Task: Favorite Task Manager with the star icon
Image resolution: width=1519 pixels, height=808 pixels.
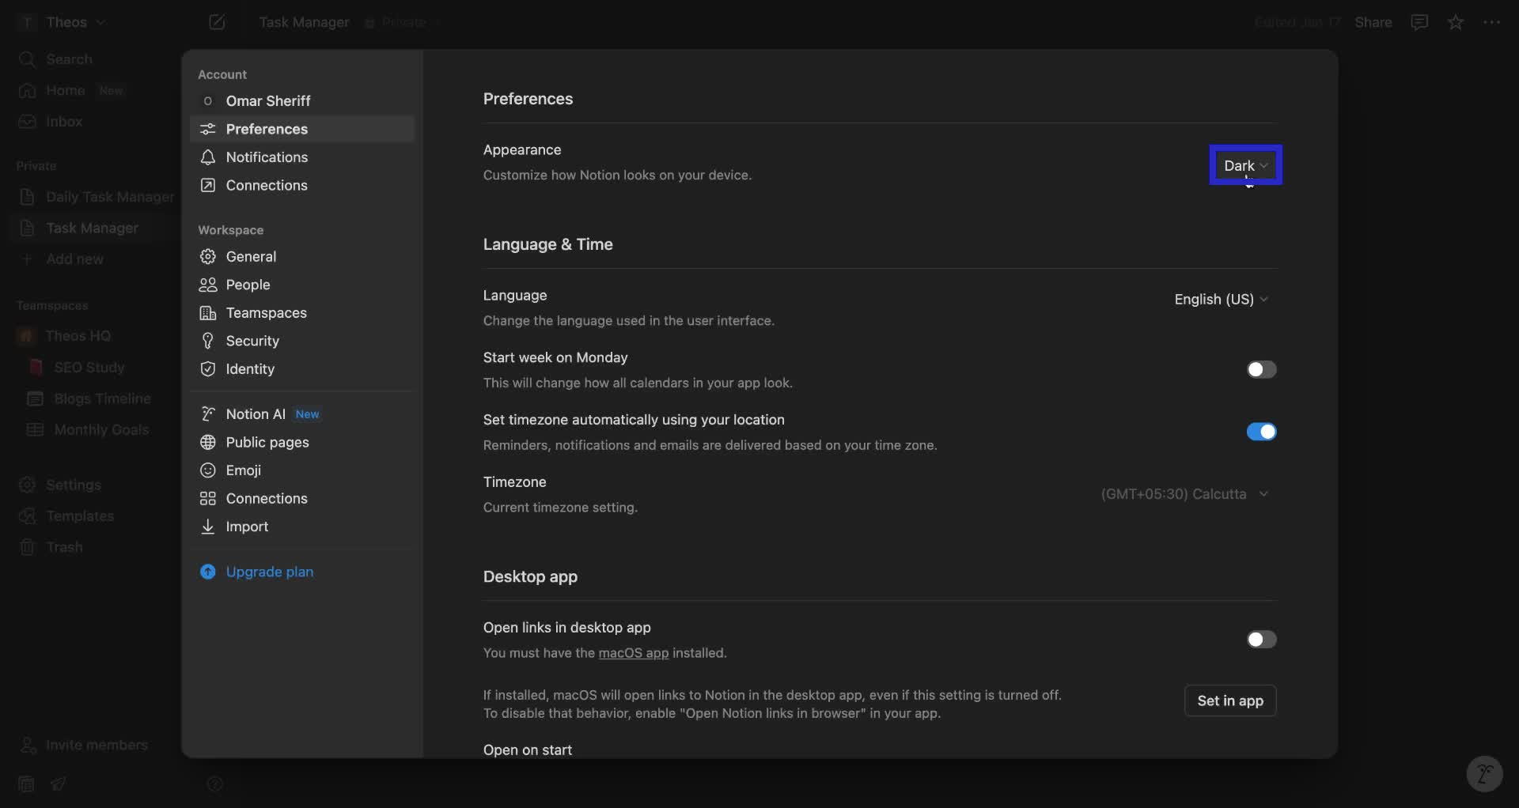Action: (1456, 21)
